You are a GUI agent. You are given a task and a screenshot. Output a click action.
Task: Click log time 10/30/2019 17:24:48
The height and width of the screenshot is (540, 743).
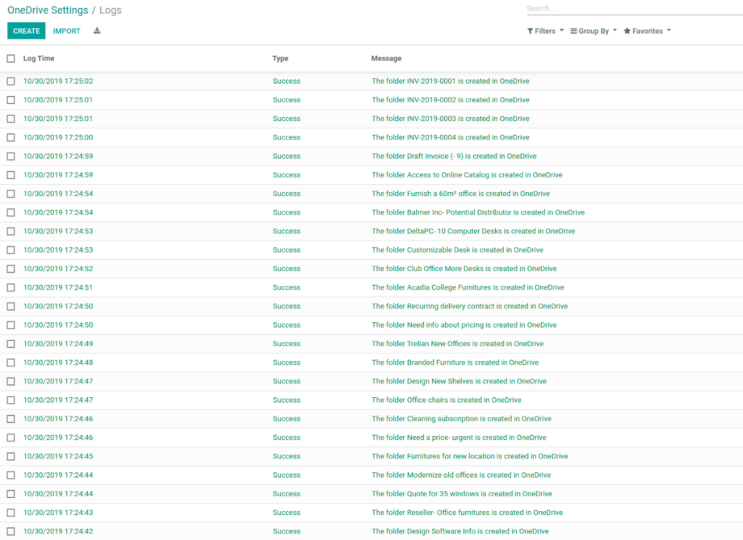click(59, 362)
